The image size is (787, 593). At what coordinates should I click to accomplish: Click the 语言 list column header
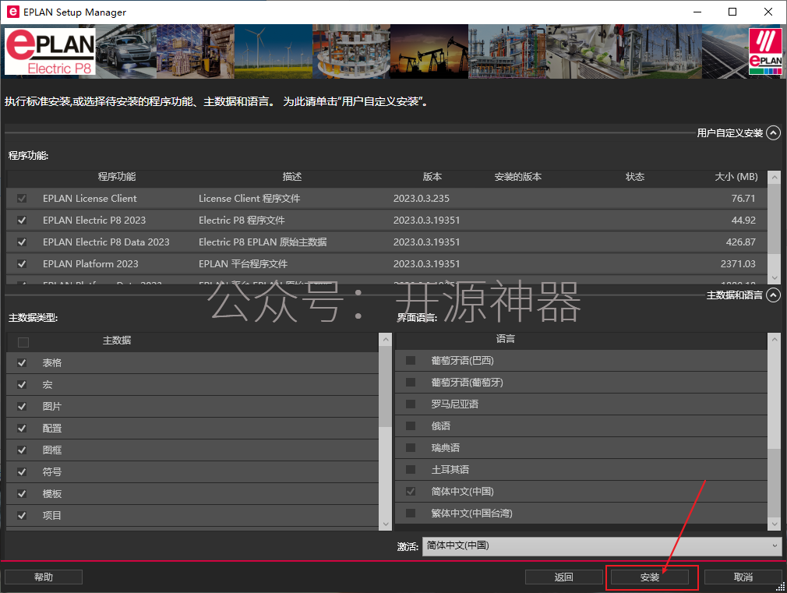click(506, 339)
